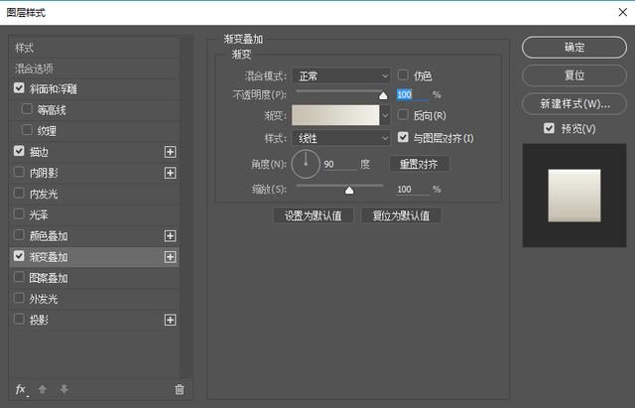The width and height of the screenshot is (635, 408).
Task: Open the gradient editor via gradient swatch
Action: [x=335, y=115]
